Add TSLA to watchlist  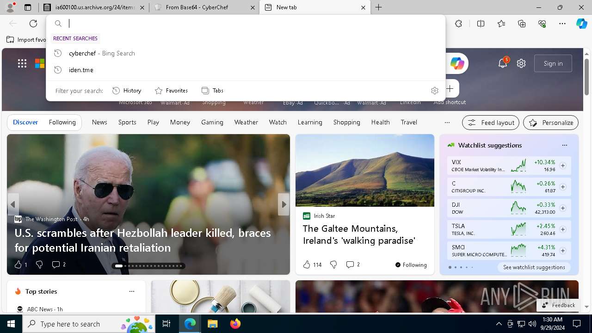pos(563,229)
